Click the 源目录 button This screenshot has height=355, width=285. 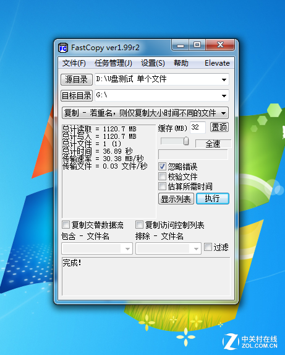(77, 79)
